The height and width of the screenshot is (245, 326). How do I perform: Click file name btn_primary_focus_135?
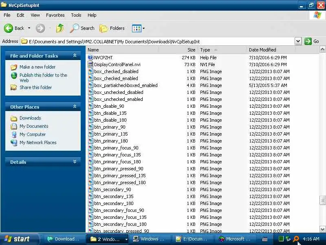(x=117, y=155)
